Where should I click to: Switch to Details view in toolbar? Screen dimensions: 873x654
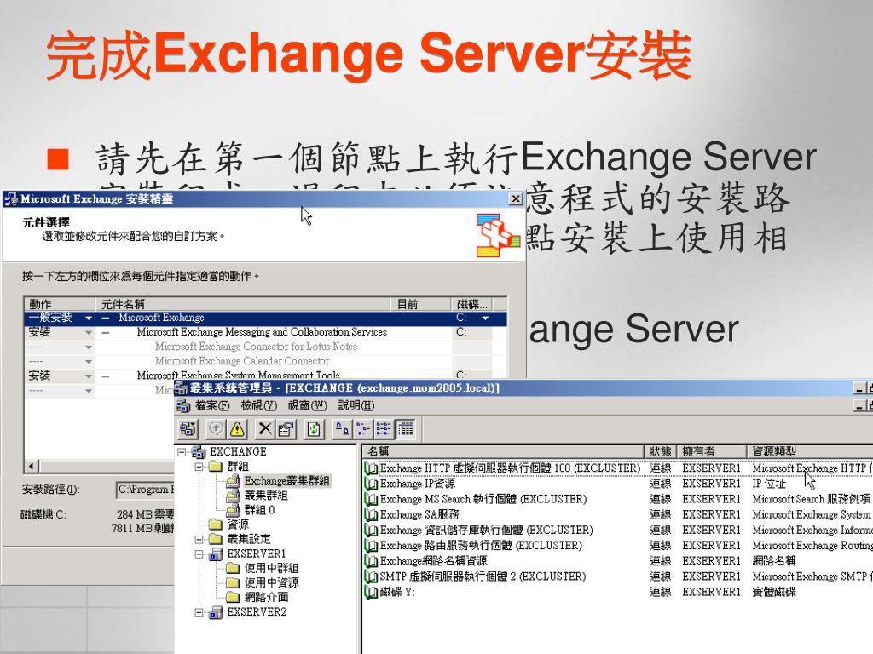tap(405, 429)
